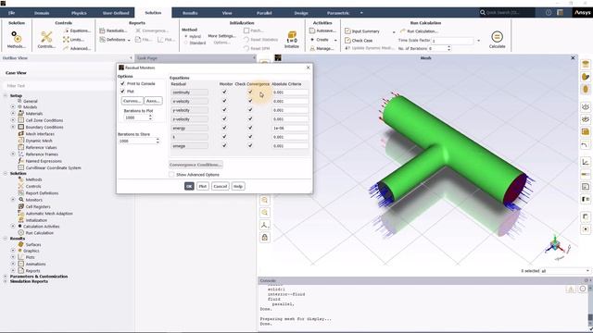Click the Curves button in Options
The width and height of the screenshot is (593, 333).
(x=132, y=101)
